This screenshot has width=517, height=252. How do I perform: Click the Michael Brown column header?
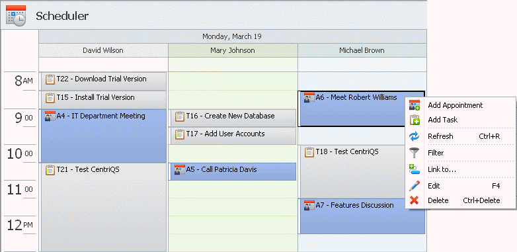(x=362, y=50)
